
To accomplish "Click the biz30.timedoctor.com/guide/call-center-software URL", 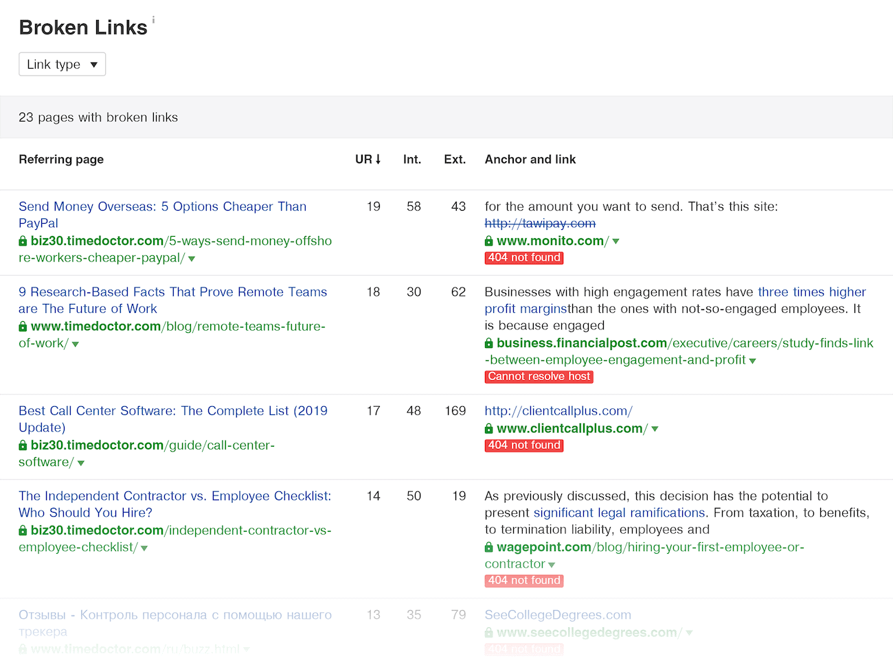I will [146, 454].
